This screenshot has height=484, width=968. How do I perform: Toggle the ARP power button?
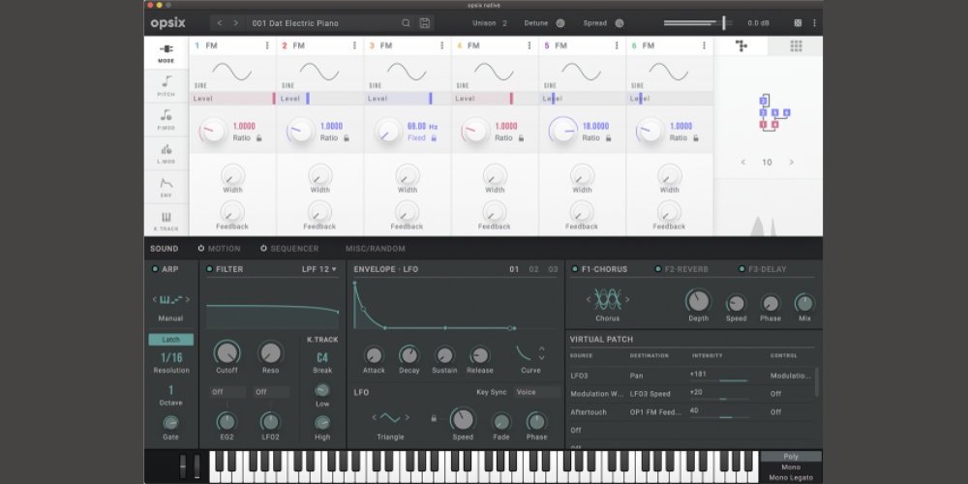155,269
